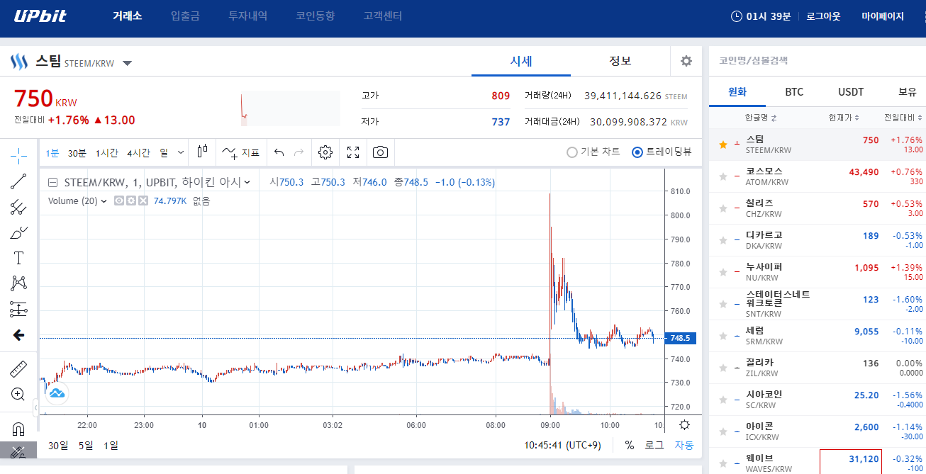The width and height of the screenshot is (926, 474).
Task: Sort list by 한글명 column
Action: tap(760, 118)
